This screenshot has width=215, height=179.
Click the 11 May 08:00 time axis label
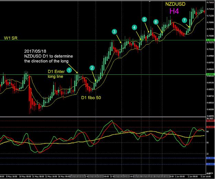point(38,176)
